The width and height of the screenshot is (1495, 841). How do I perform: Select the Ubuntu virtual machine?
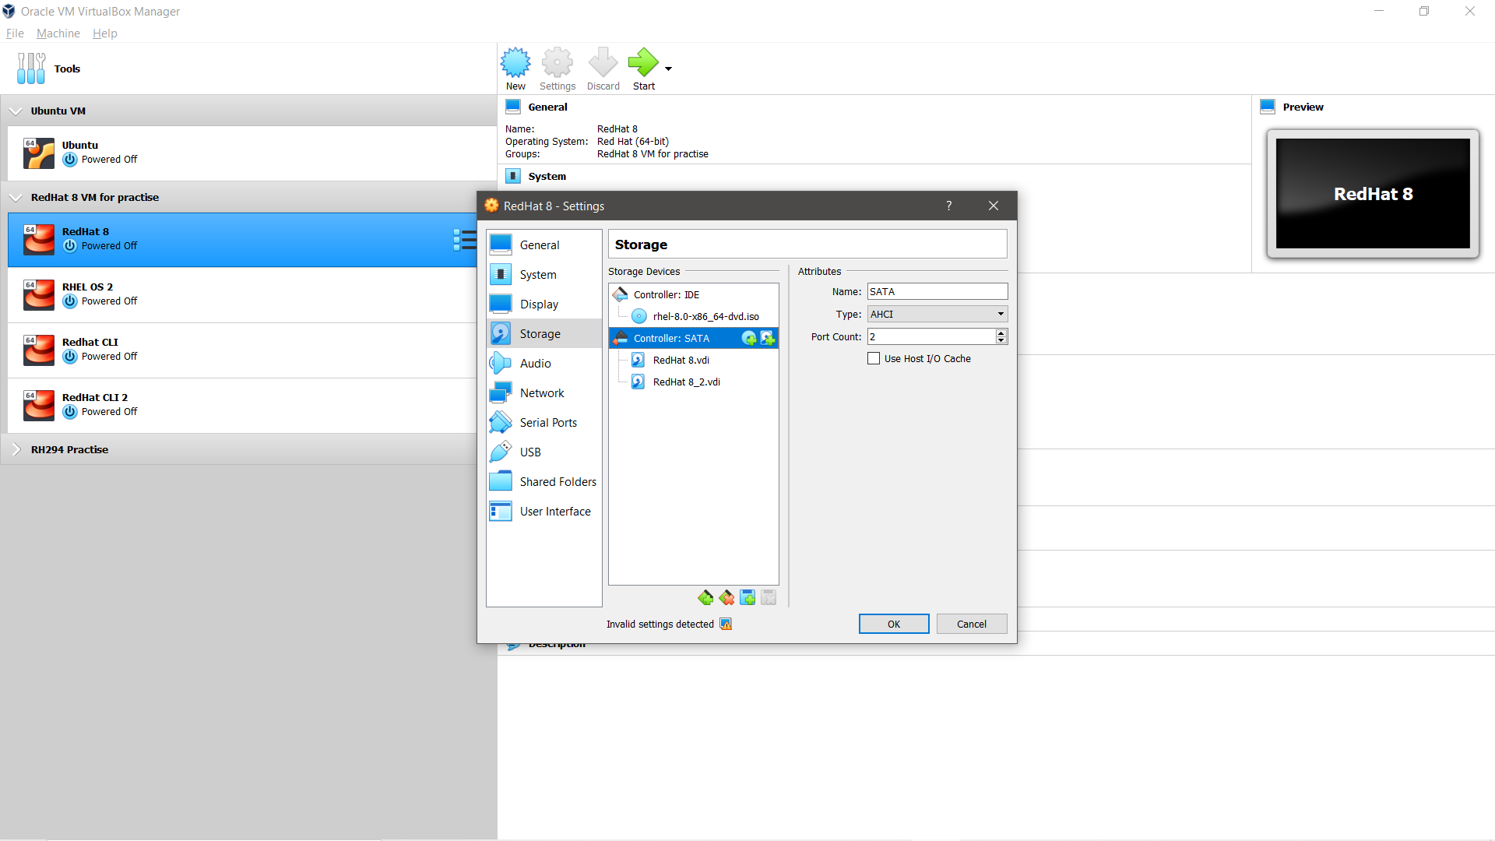252,153
